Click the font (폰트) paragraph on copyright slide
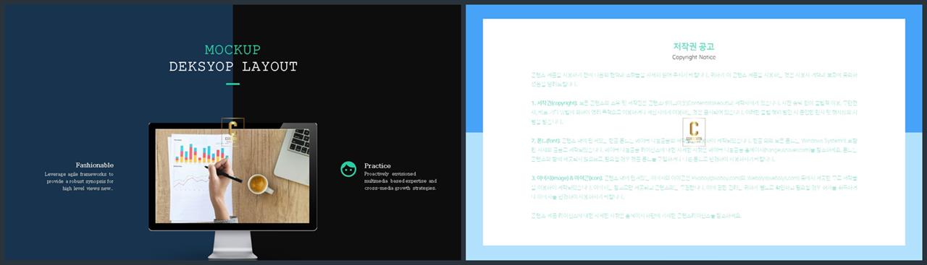The image size is (927, 265). click(x=694, y=149)
